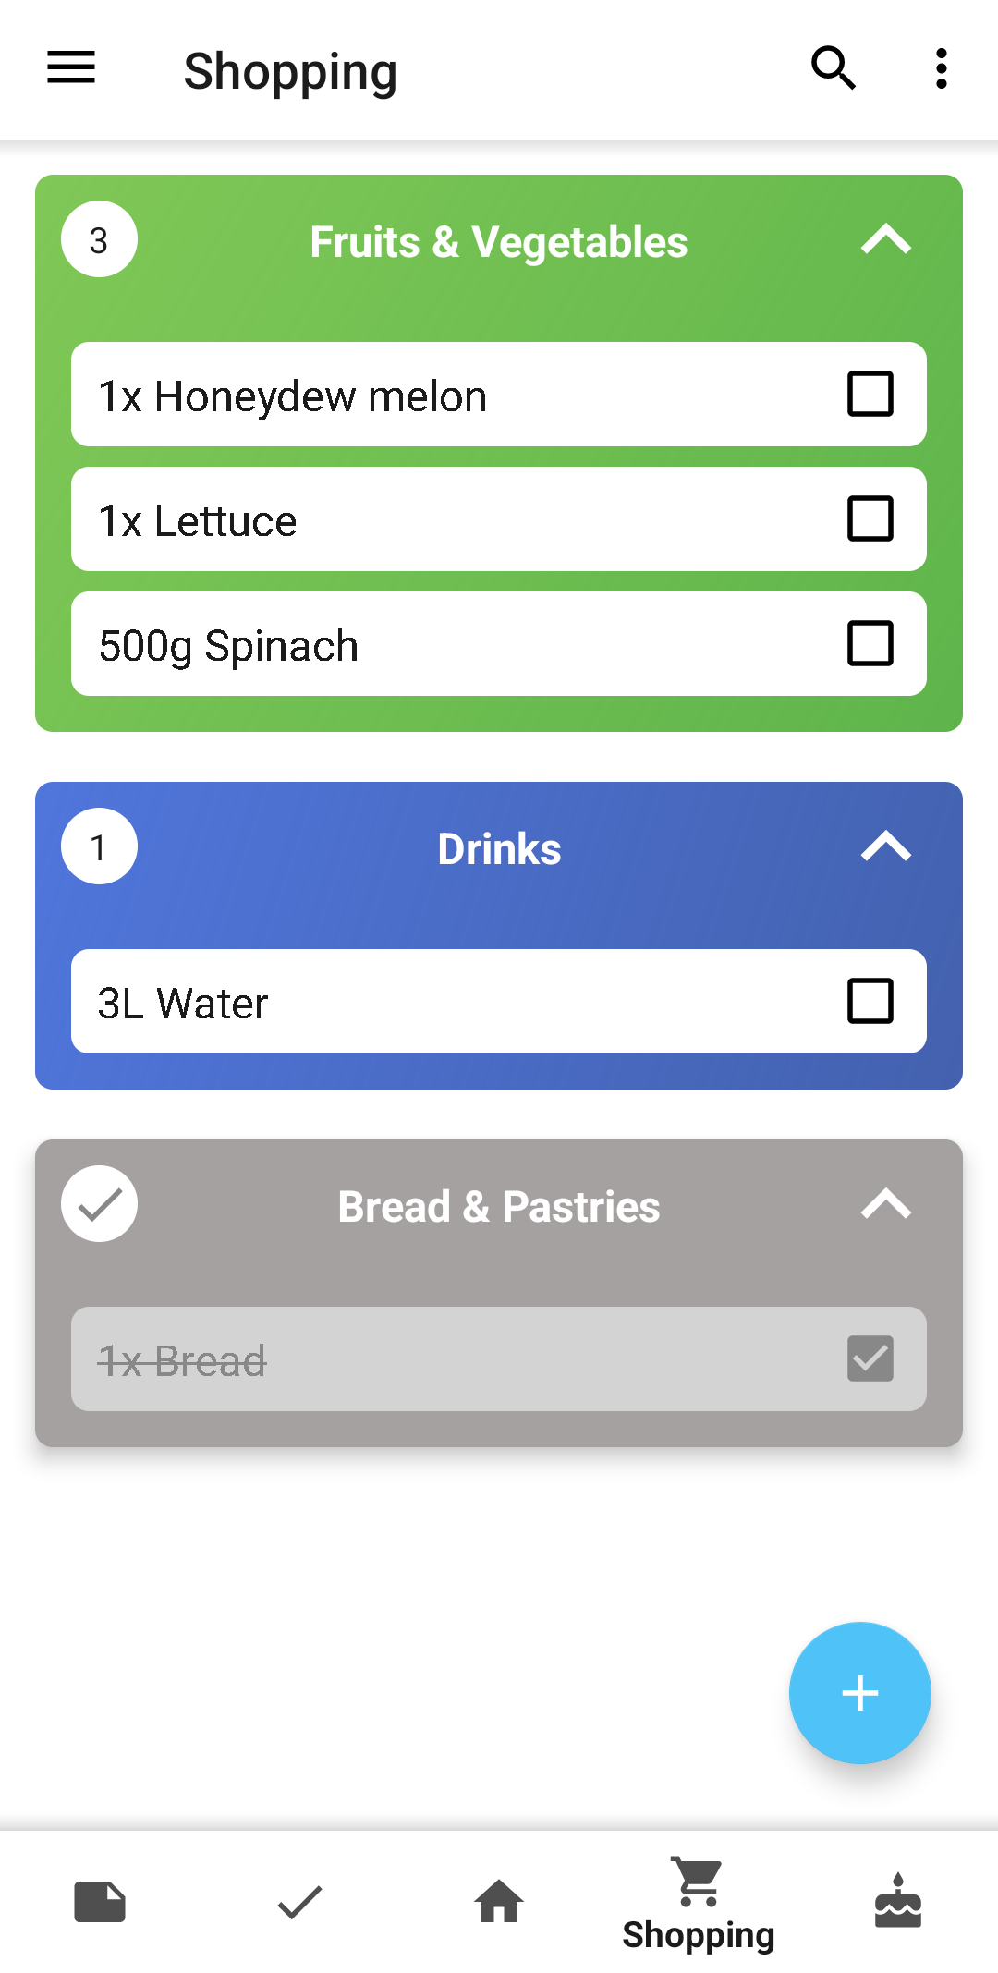
Task: Collapse the Fruits & Vegetables category
Action: click(x=885, y=240)
